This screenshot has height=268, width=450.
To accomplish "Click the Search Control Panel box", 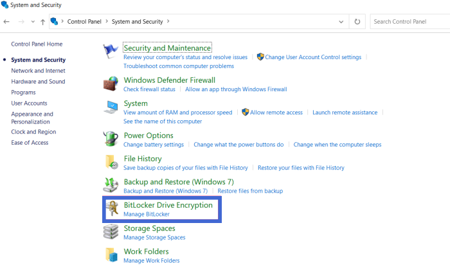I will (408, 21).
